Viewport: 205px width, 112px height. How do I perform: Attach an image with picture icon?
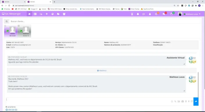tap(179, 101)
